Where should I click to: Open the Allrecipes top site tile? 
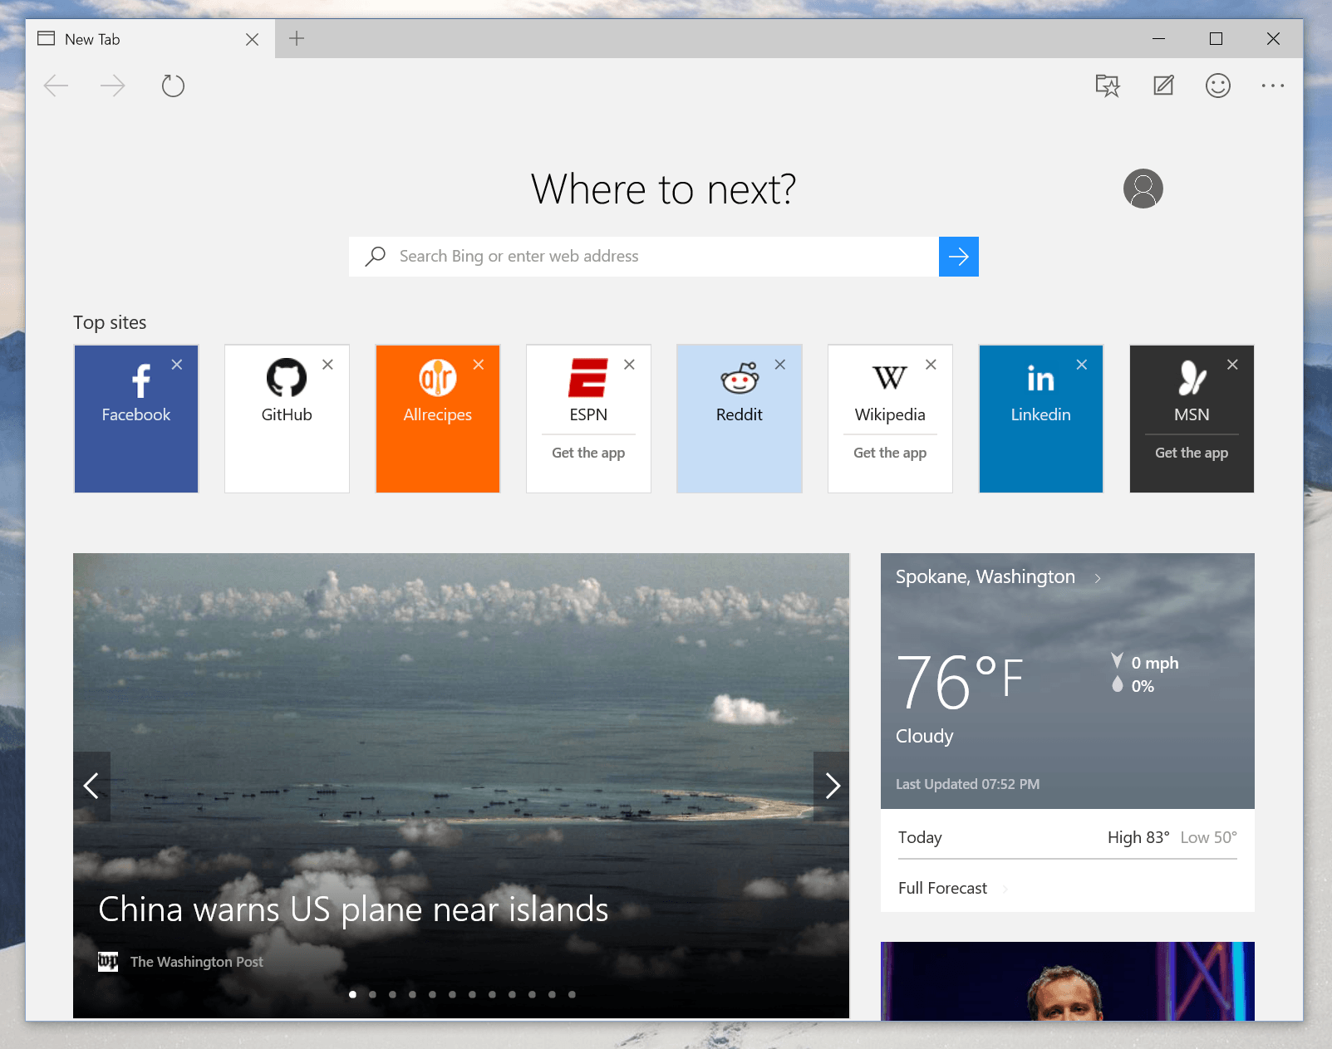click(438, 419)
